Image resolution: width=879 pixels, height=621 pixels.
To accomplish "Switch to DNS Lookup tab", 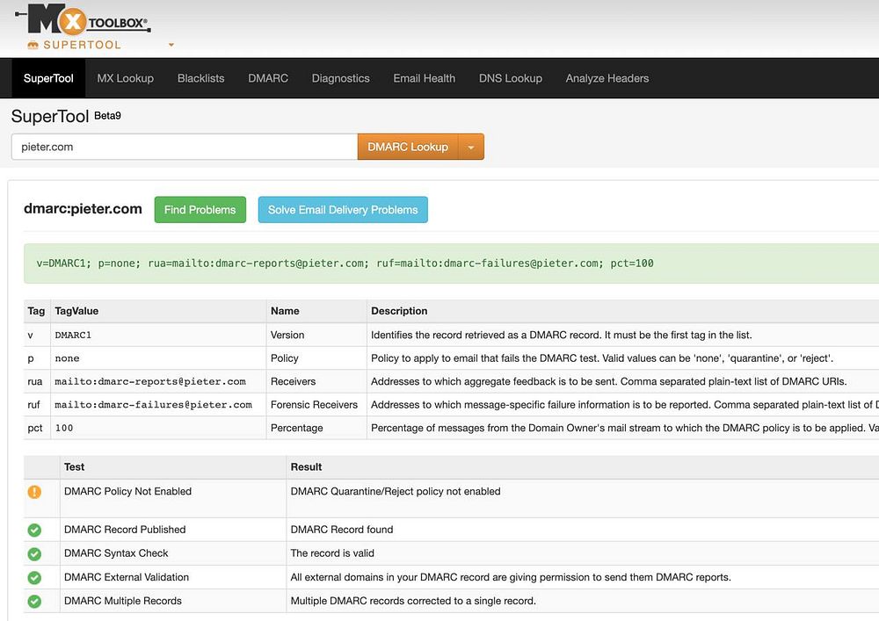I will coord(510,78).
